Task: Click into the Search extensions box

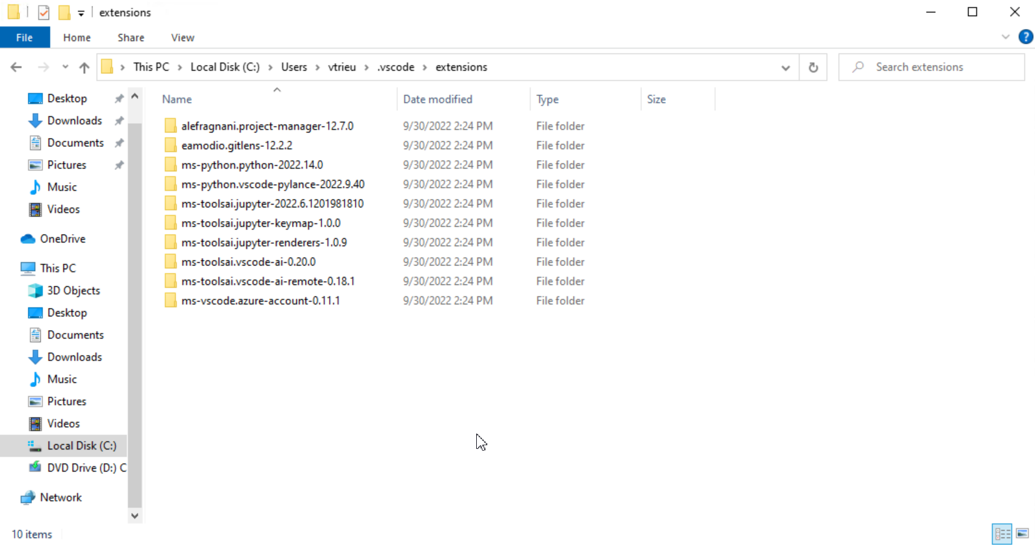Action: coord(931,67)
